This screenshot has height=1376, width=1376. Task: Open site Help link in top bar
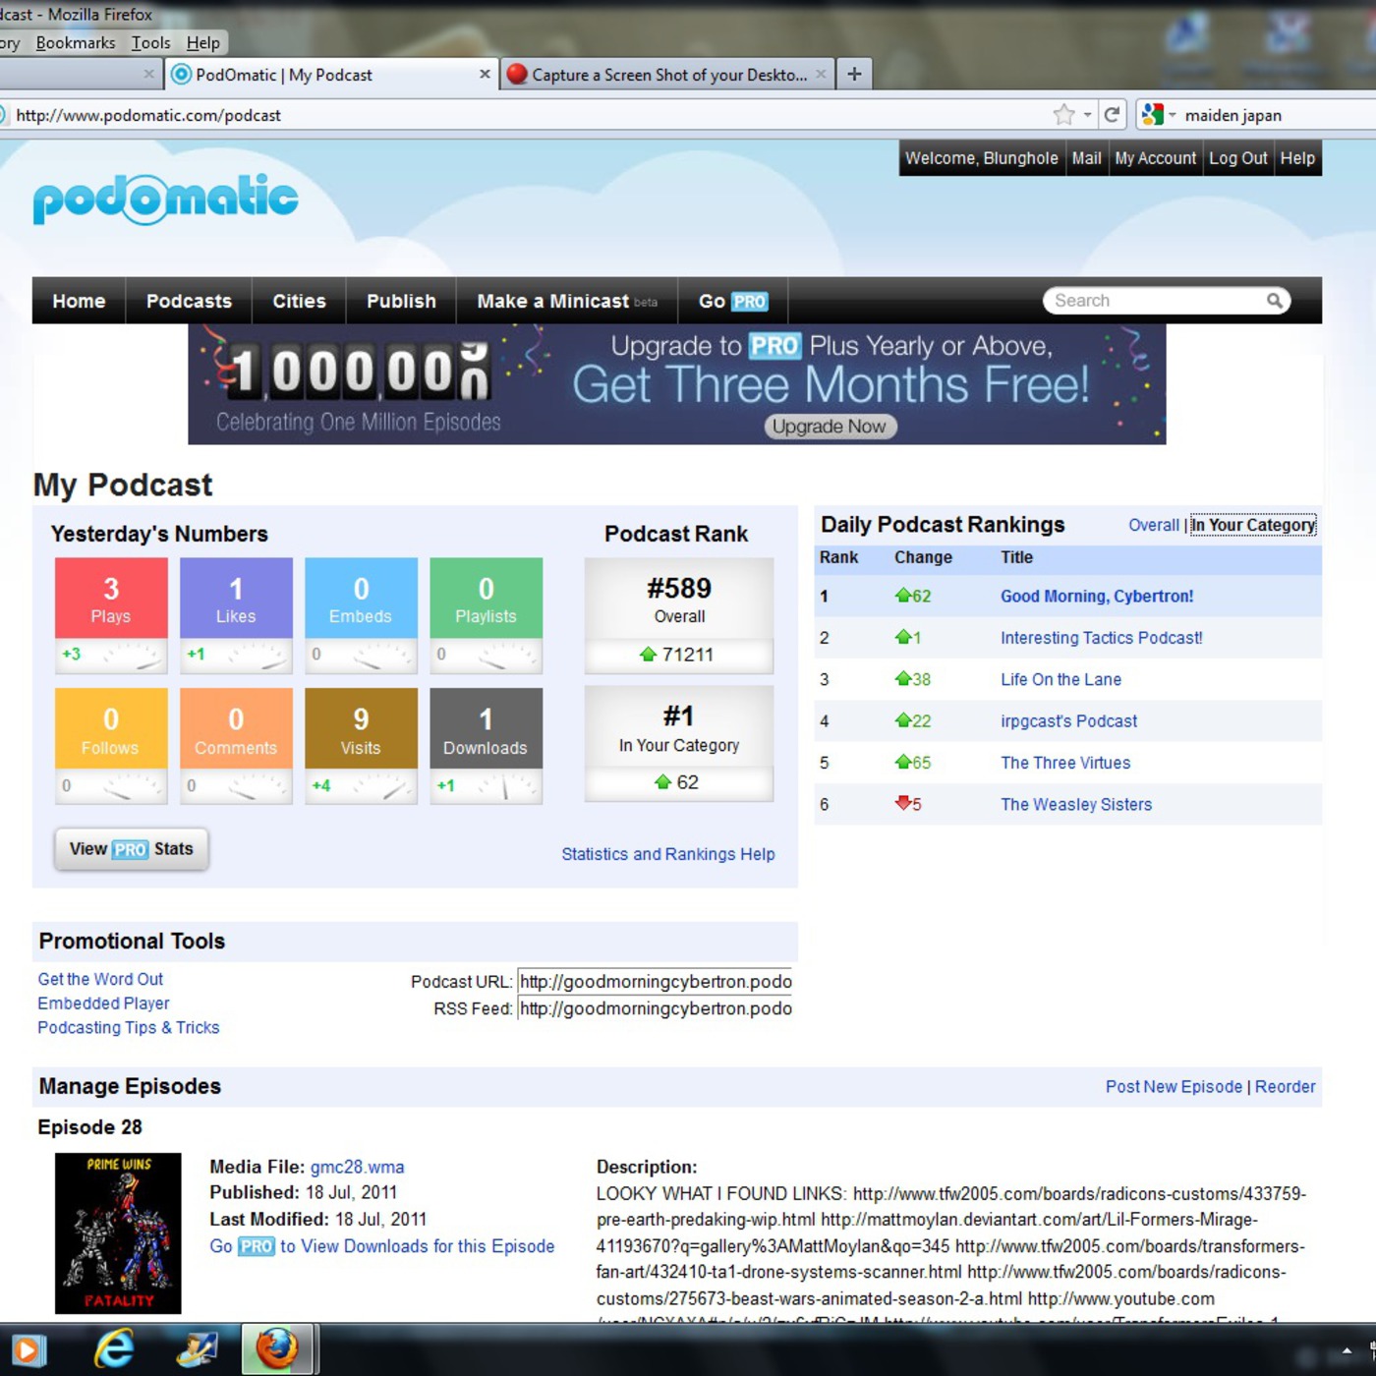tap(1297, 158)
